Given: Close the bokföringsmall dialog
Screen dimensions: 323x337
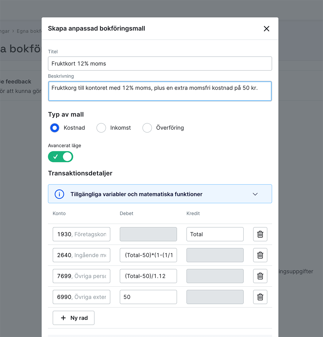Looking at the screenshot, I should [x=266, y=29].
